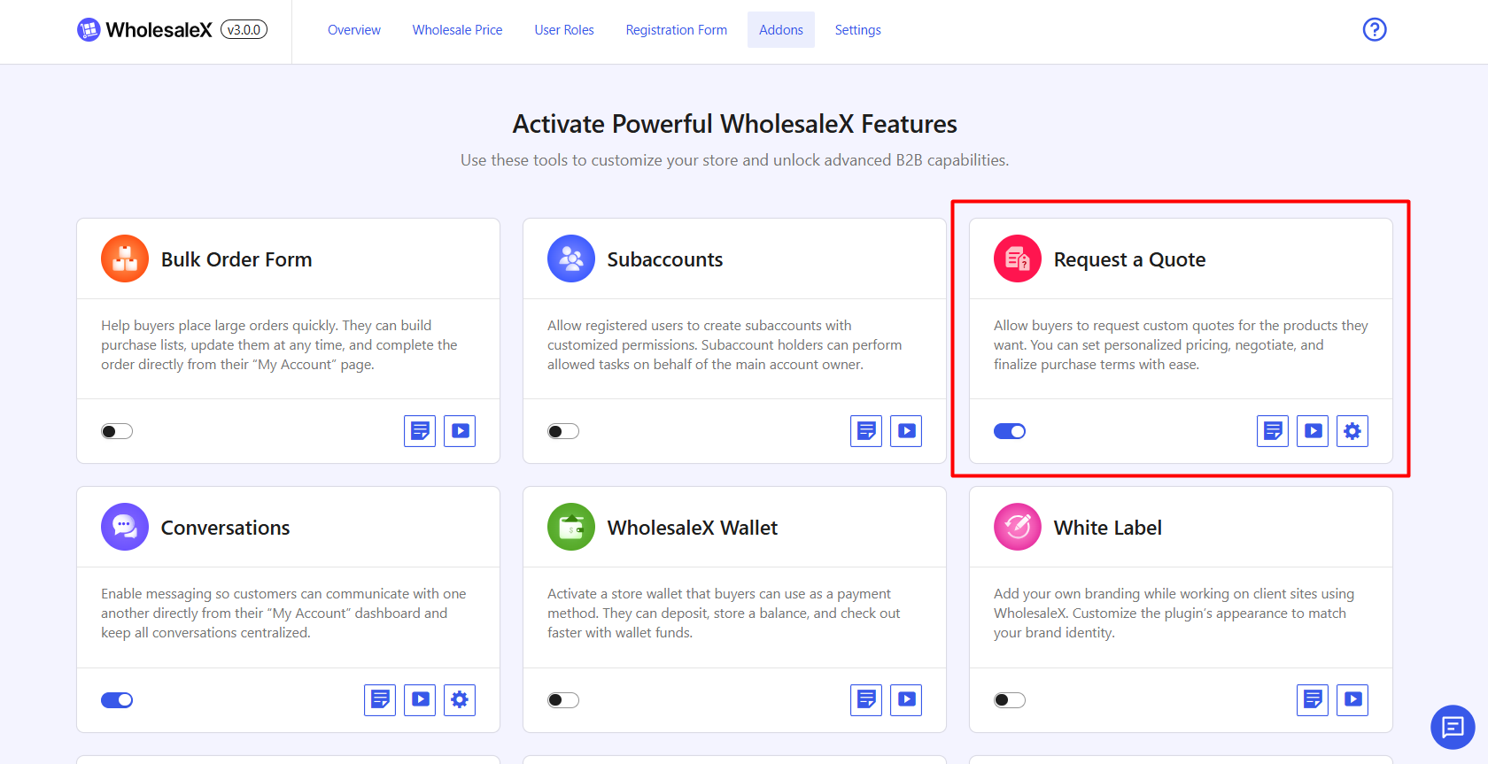
Task: Go to the Overview tab
Action: point(354,30)
